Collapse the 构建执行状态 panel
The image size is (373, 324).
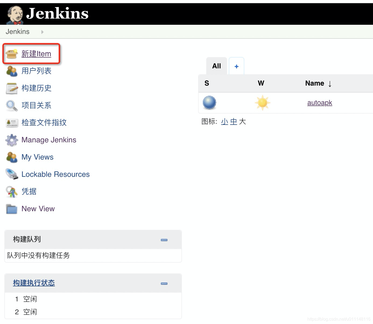[x=164, y=283]
